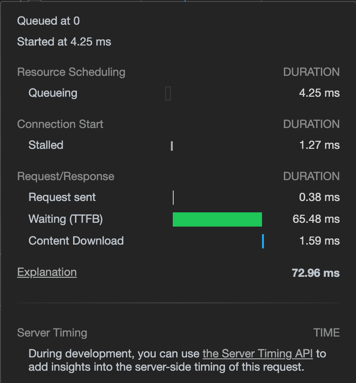
Task: Select the Stalled 1.27 ms duration value
Action: point(319,145)
